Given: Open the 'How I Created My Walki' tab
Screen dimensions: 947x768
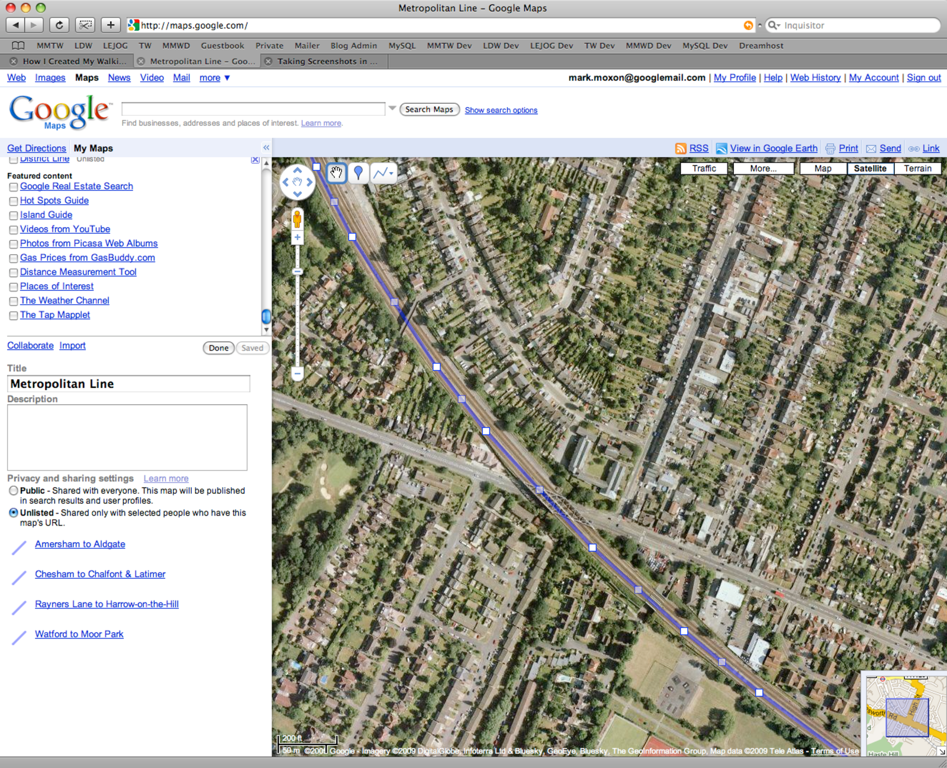Looking at the screenshot, I should [x=68, y=61].
